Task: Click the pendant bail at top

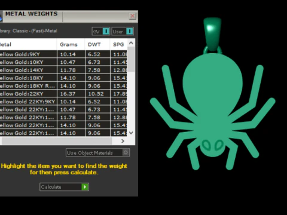Action: (212, 35)
